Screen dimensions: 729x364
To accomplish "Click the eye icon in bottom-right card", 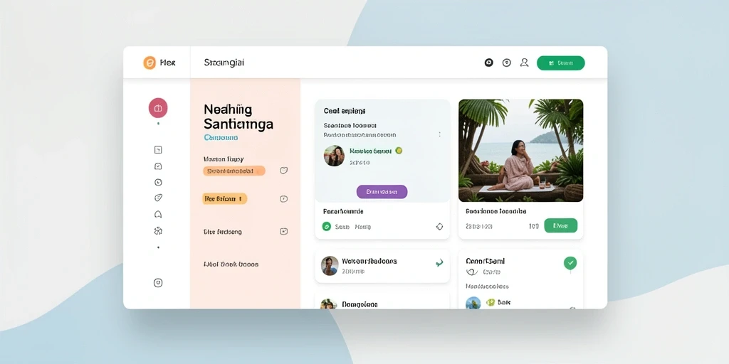I will click(472, 272).
